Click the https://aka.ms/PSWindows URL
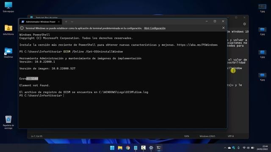The height and width of the screenshot is (152, 271). 197,45
